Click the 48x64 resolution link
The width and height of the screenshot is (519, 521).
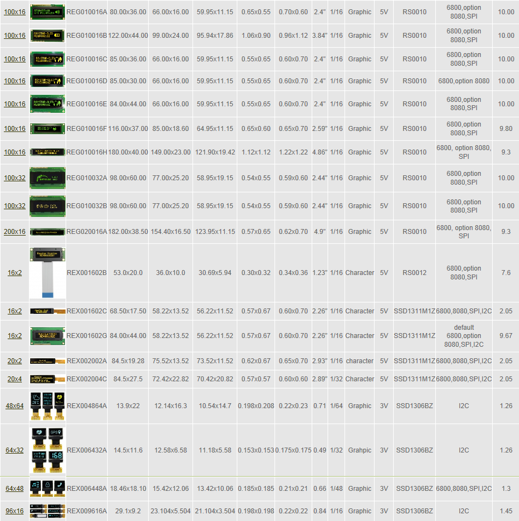coord(15,406)
